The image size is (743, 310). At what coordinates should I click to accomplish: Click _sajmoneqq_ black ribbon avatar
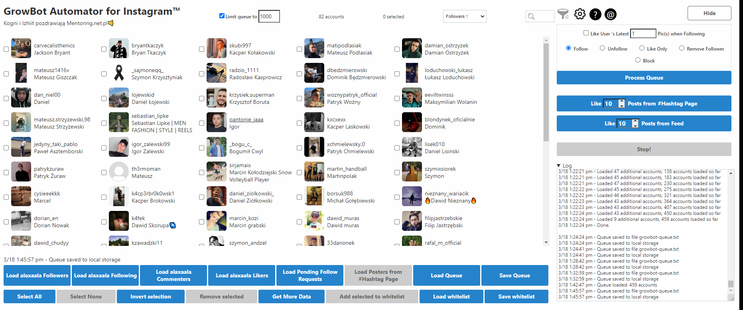coord(119,73)
